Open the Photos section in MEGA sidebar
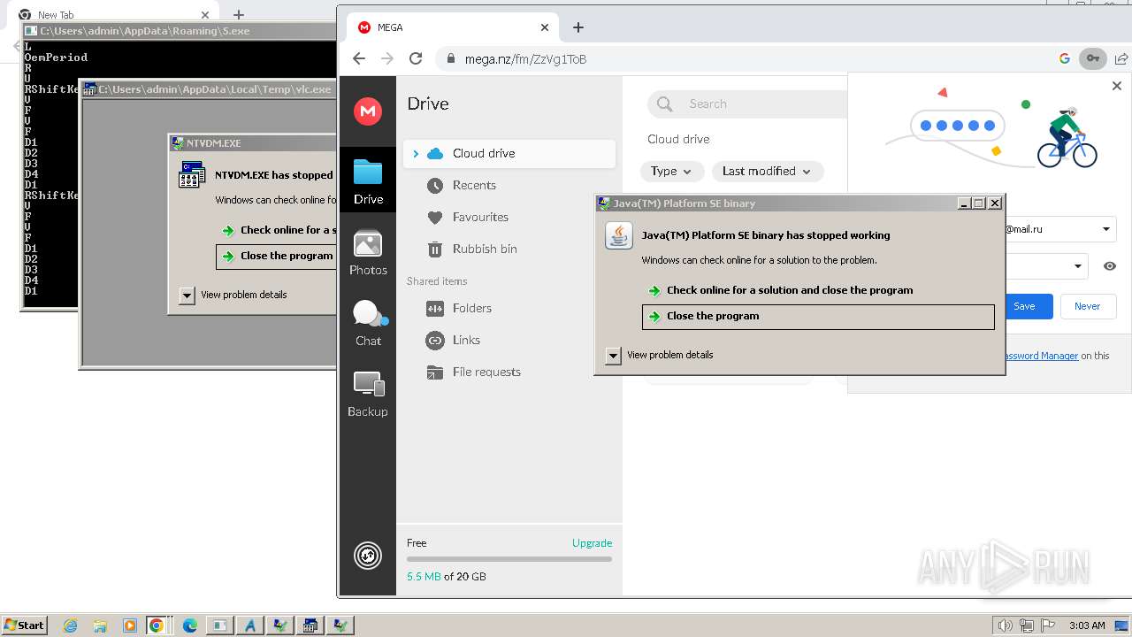Image resolution: width=1132 pixels, height=637 pixels. pyautogui.click(x=368, y=252)
